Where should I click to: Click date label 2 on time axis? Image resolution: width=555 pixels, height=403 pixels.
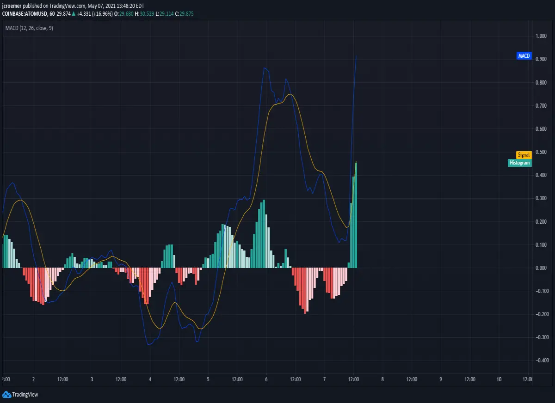point(33,379)
